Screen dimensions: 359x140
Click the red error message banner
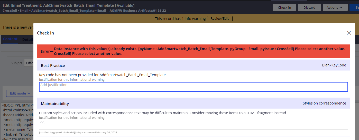[x=193, y=51]
